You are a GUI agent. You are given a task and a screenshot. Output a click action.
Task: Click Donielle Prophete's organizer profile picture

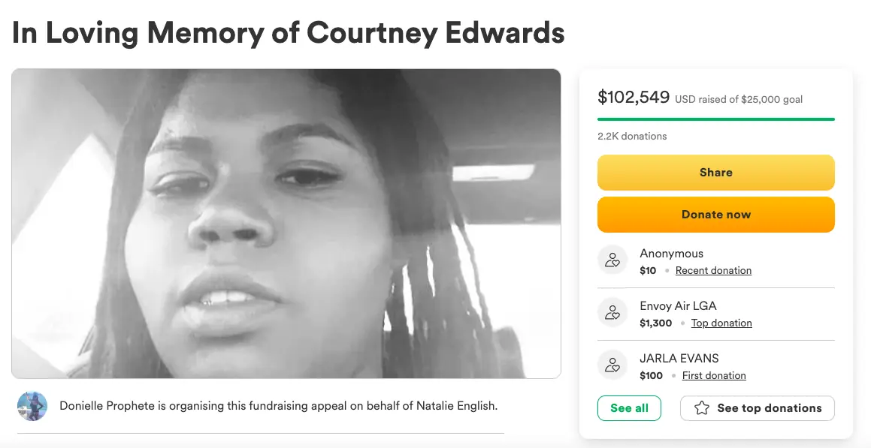pyautogui.click(x=32, y=406)
